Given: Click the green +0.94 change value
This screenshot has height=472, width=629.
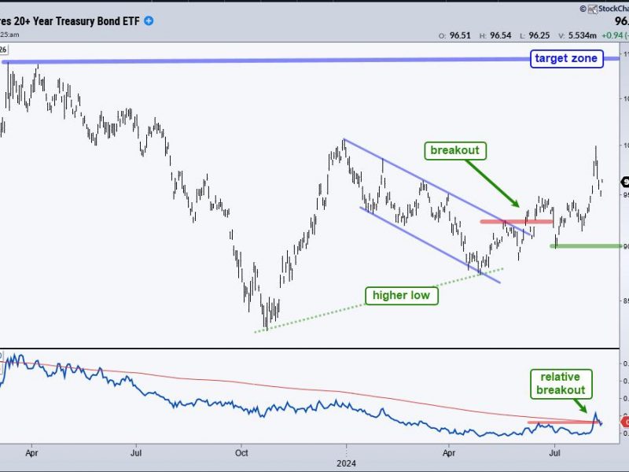Looking at the screenshot, I should point(612,35).
